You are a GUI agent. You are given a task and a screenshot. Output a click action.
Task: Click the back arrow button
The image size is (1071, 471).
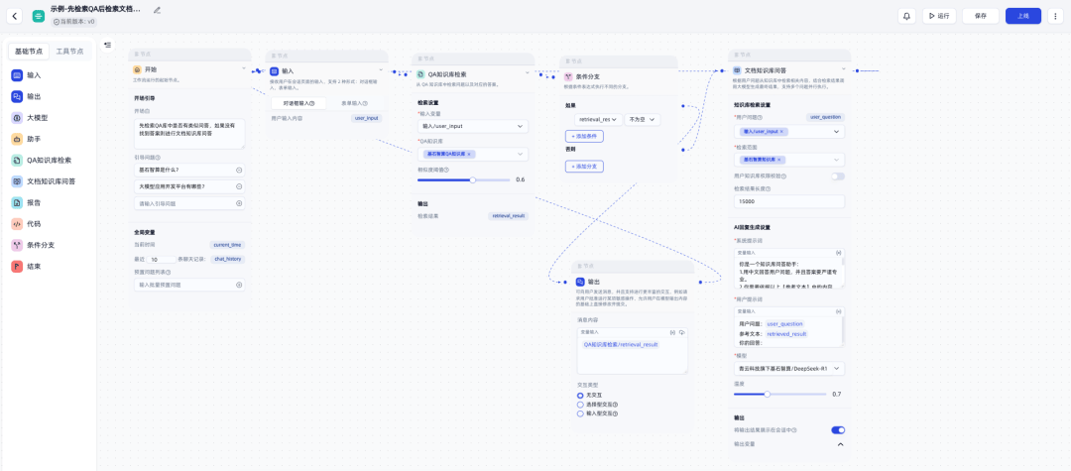pyautogui.click(x=15, y=17)
